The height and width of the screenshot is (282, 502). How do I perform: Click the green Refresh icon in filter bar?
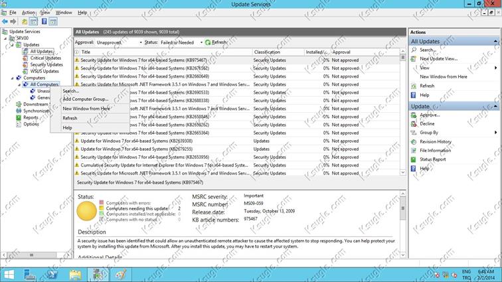[x=208, y=42]
